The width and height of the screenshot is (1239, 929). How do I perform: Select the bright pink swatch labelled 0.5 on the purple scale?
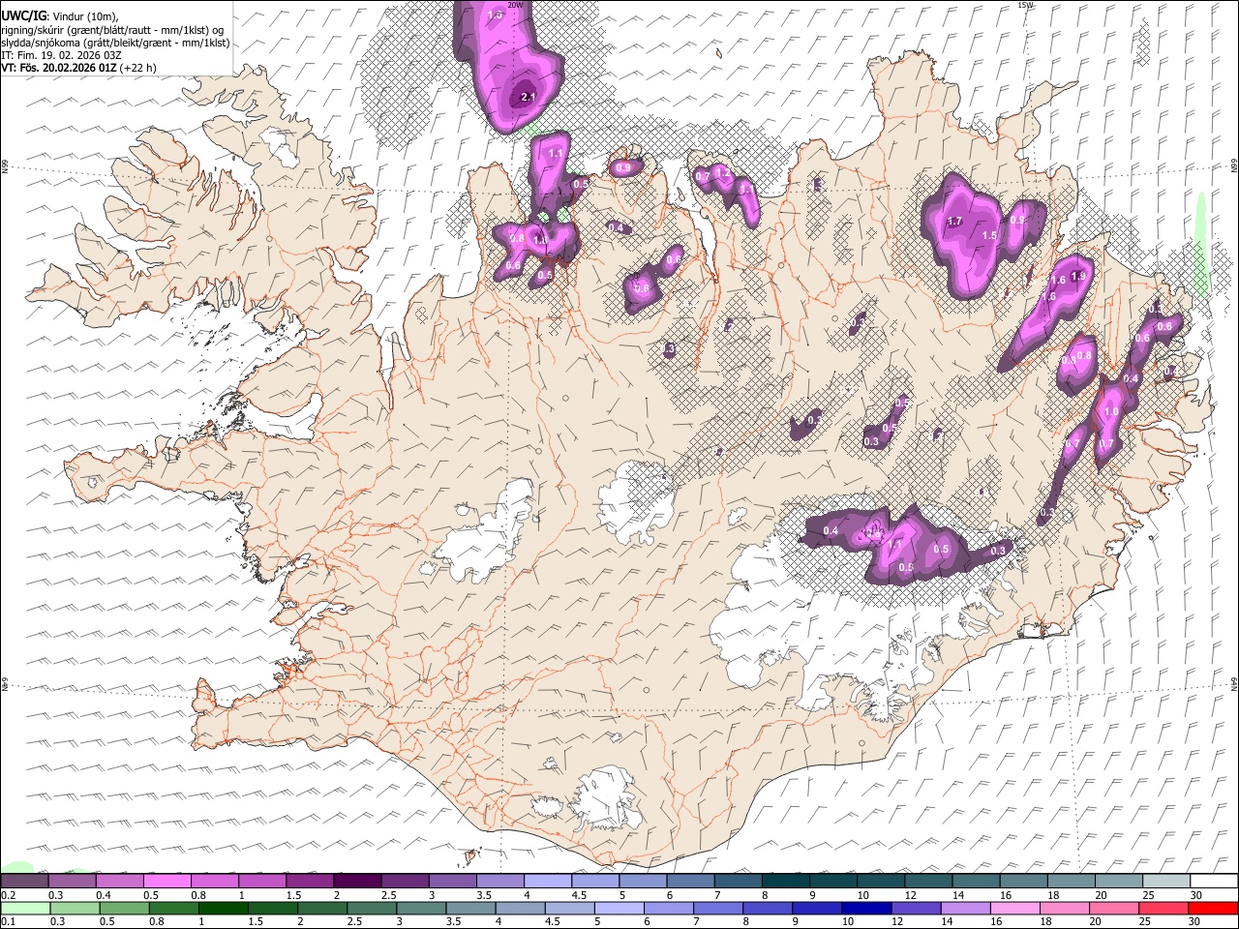click(167, 881)
